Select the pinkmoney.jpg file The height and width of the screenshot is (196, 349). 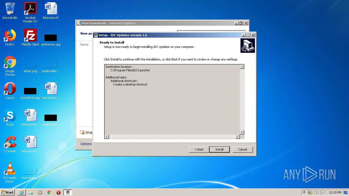(x=51, y=39)
